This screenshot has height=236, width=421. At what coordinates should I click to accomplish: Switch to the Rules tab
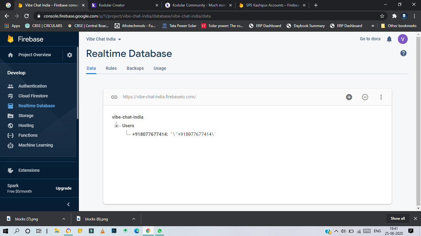tap(111, 68)
